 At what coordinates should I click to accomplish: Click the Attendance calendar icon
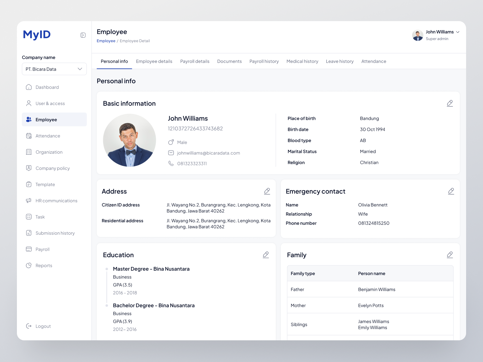coord(29,136)
